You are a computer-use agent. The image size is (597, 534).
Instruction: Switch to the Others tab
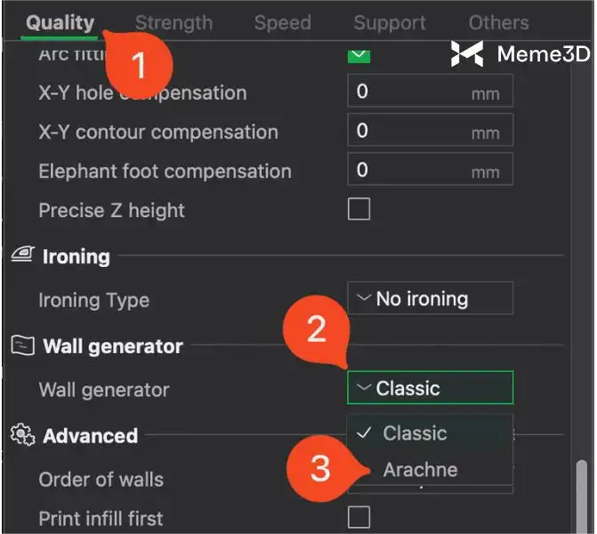(x=498, y=23)
